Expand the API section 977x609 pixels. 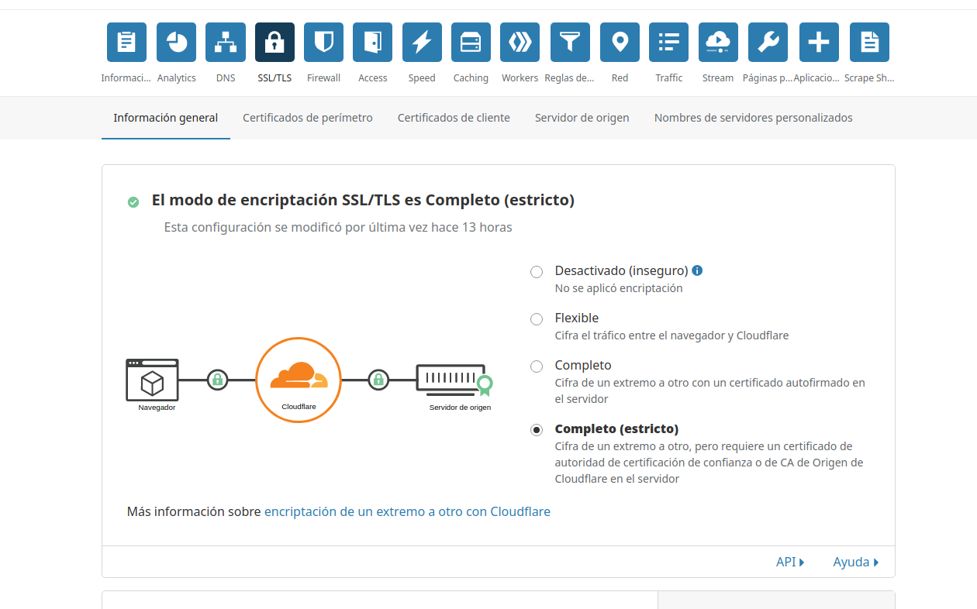789,562
